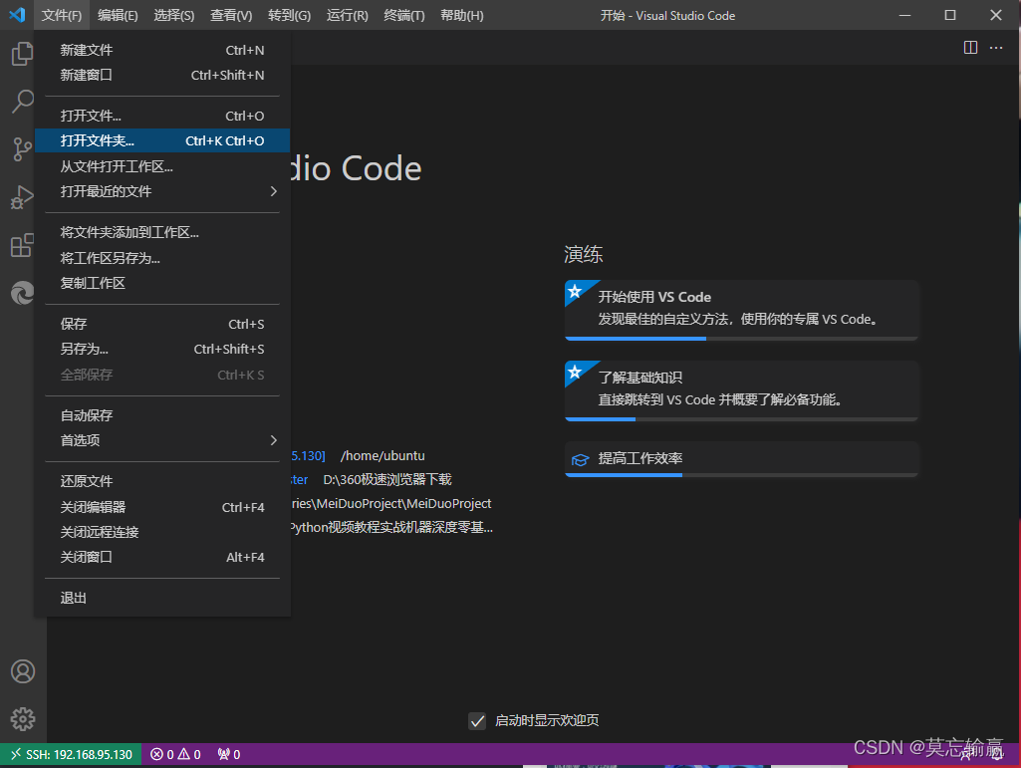Viewport: 1021px width, 768px height.
Task: Open the 查看(V) menu
Action: (x=231, y=15)
